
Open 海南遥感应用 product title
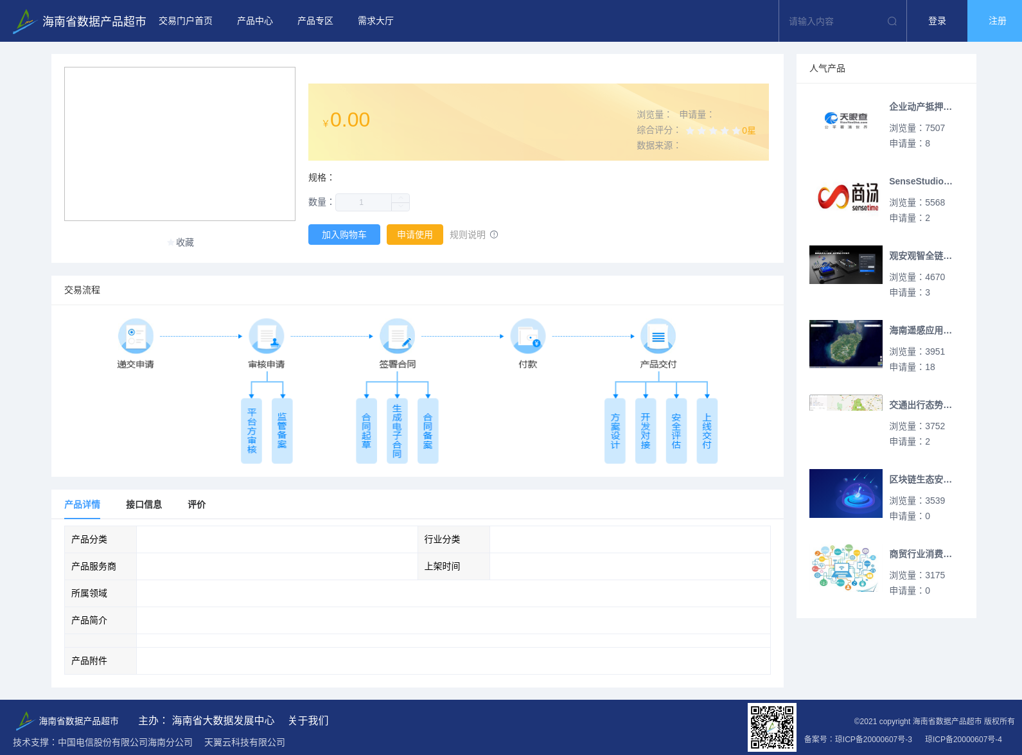[x=921, y=330]
